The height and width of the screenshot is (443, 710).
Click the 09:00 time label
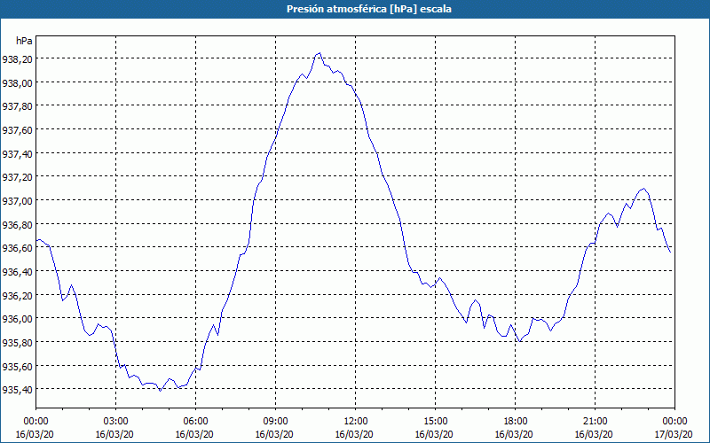(x=275, y=422)
